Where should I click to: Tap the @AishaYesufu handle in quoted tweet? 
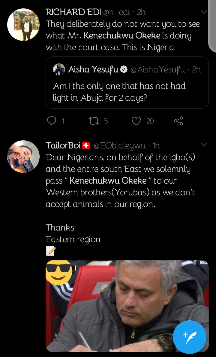(x=157, y=70)
